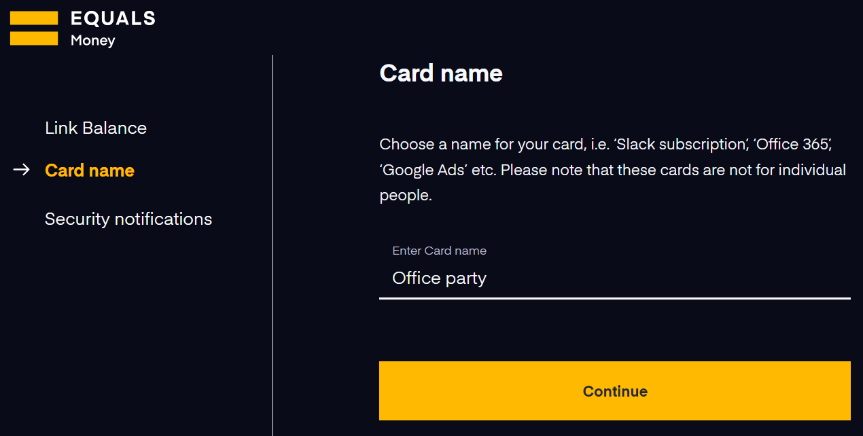Click the vertical sidebar divider line
863x436 pixels.
point(272,244)
